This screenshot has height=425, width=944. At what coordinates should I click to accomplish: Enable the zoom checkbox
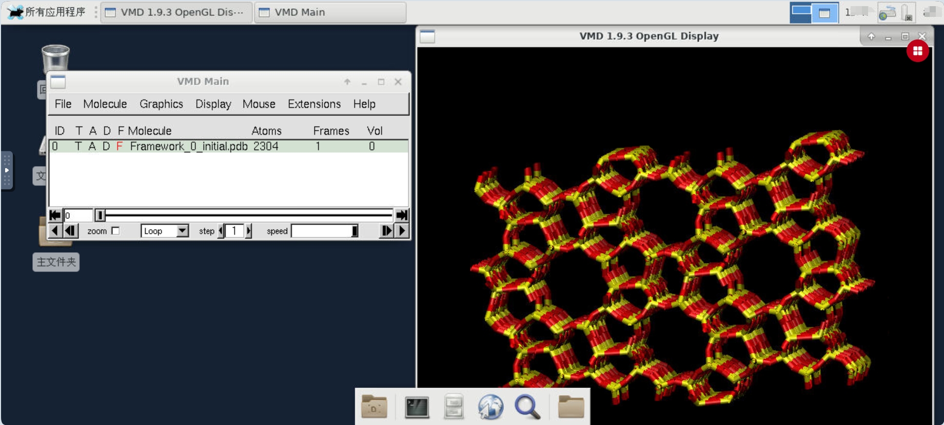[x=116, y=231]
